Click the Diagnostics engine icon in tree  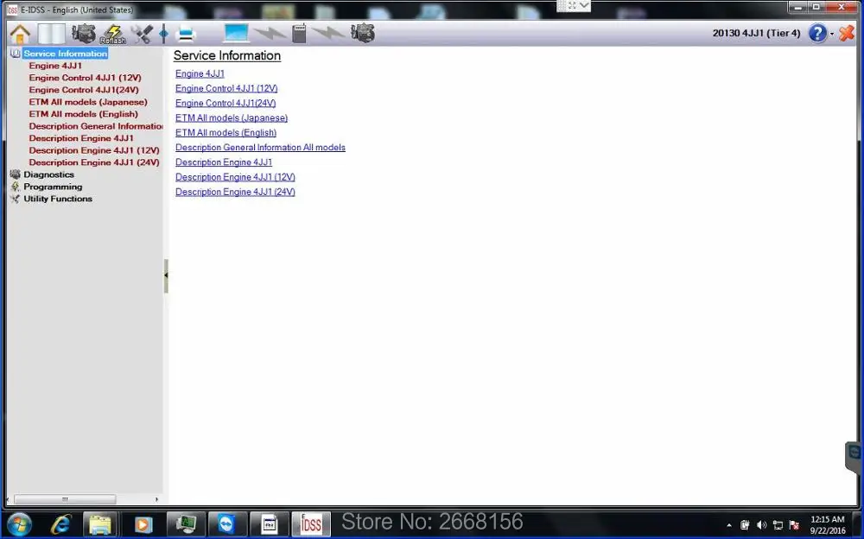16,174
